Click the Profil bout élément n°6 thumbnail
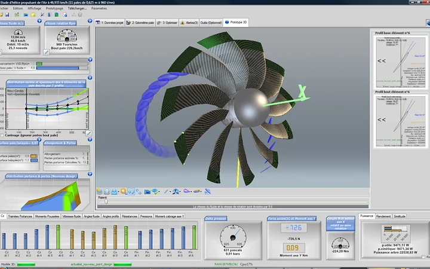This screenshot has width=430, height=269. (401, 121)
